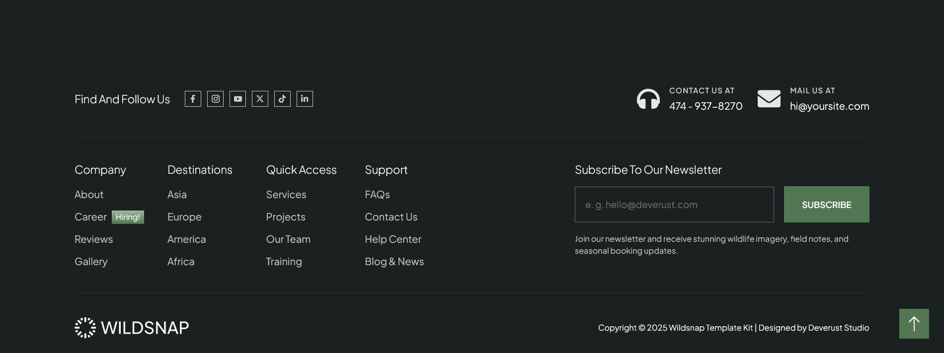Call the phone number 474 - 937-8270

point(706,106)
